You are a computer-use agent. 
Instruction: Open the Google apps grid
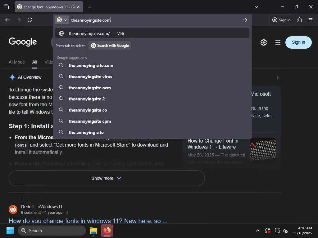278,42
